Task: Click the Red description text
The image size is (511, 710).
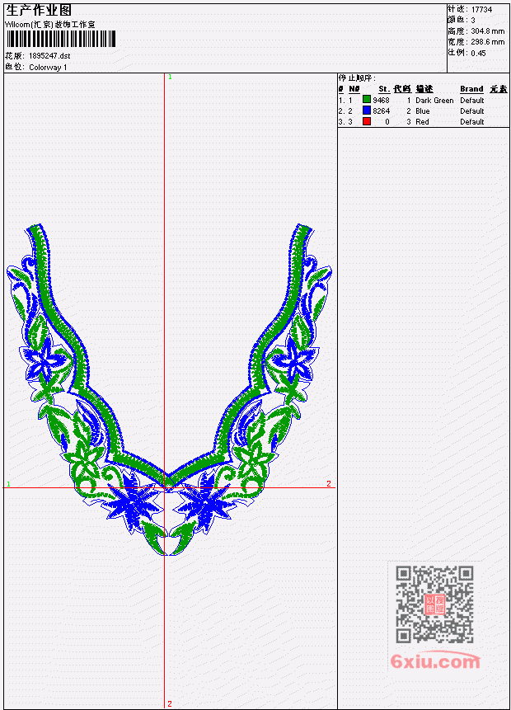Action: point(422,122)
